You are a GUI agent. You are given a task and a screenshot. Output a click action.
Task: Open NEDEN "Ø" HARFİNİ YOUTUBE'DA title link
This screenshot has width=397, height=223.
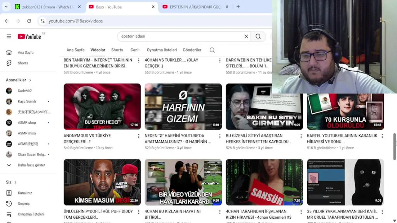[x=178, y=139]
